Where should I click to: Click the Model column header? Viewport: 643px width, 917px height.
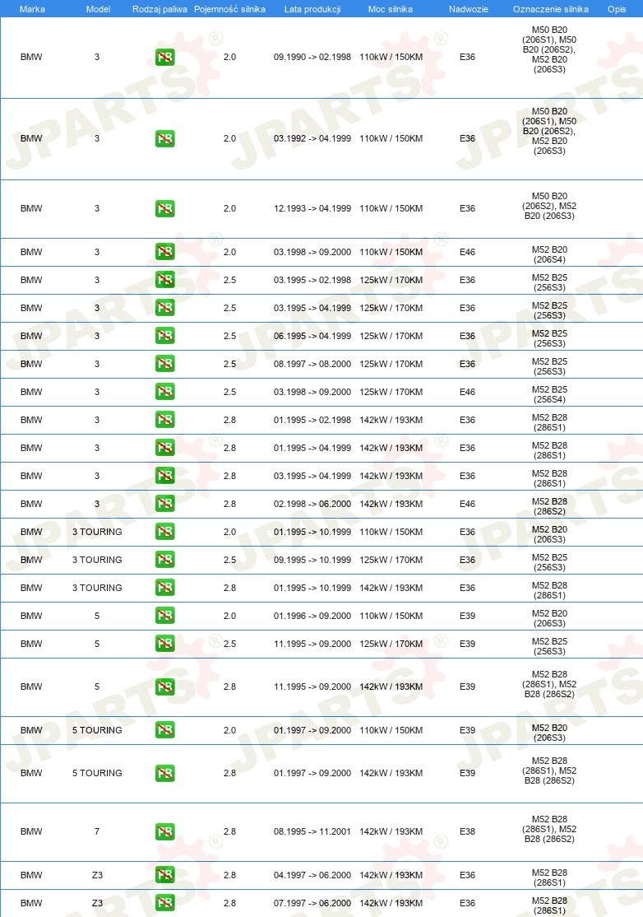(x=98, y=9)
